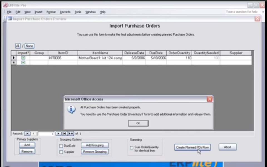This screenshot has width=267, height=167.
Task: Create new record navigation button
Action: tap(71, 134)
